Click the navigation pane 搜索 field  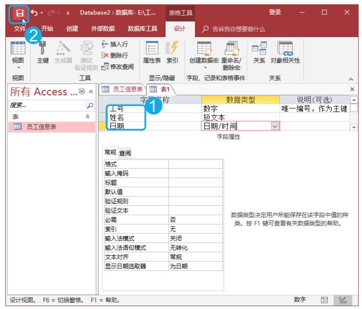point(47,106)
